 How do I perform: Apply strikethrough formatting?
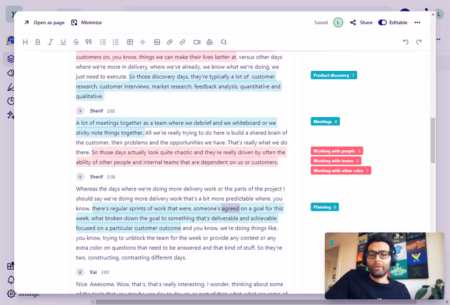(x=76, y=42)
